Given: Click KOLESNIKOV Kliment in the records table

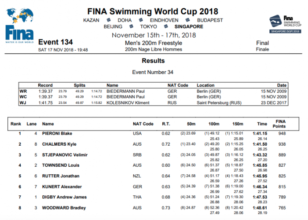Looking at the screenshot, I should click(x=128, y=103).
